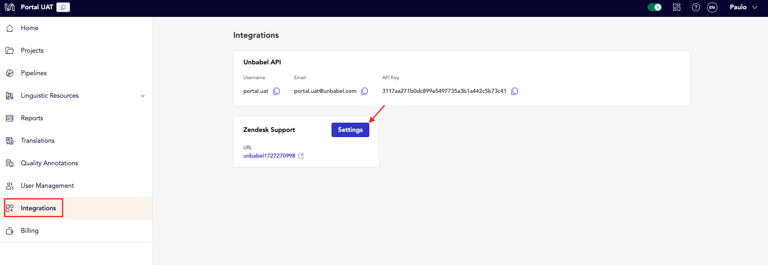Click the Translations icon
Image resolution: width=768 pixels, height=265 pixels.
click(x=10, y=141)
